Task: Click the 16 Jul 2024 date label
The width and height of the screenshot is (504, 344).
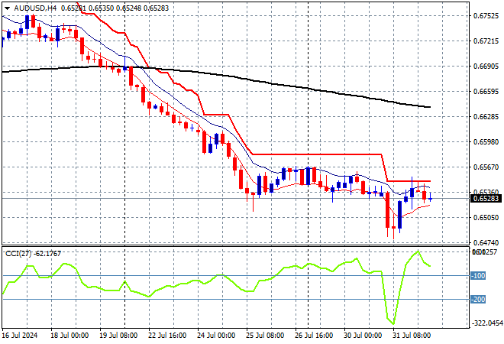Action: tap(20, 336)
